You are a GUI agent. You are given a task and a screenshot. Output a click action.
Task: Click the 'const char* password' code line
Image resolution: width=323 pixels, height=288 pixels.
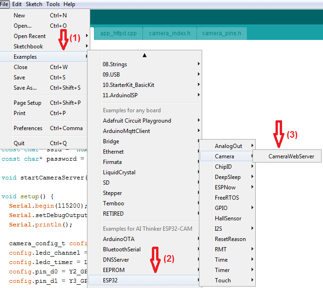click(43, 159)
